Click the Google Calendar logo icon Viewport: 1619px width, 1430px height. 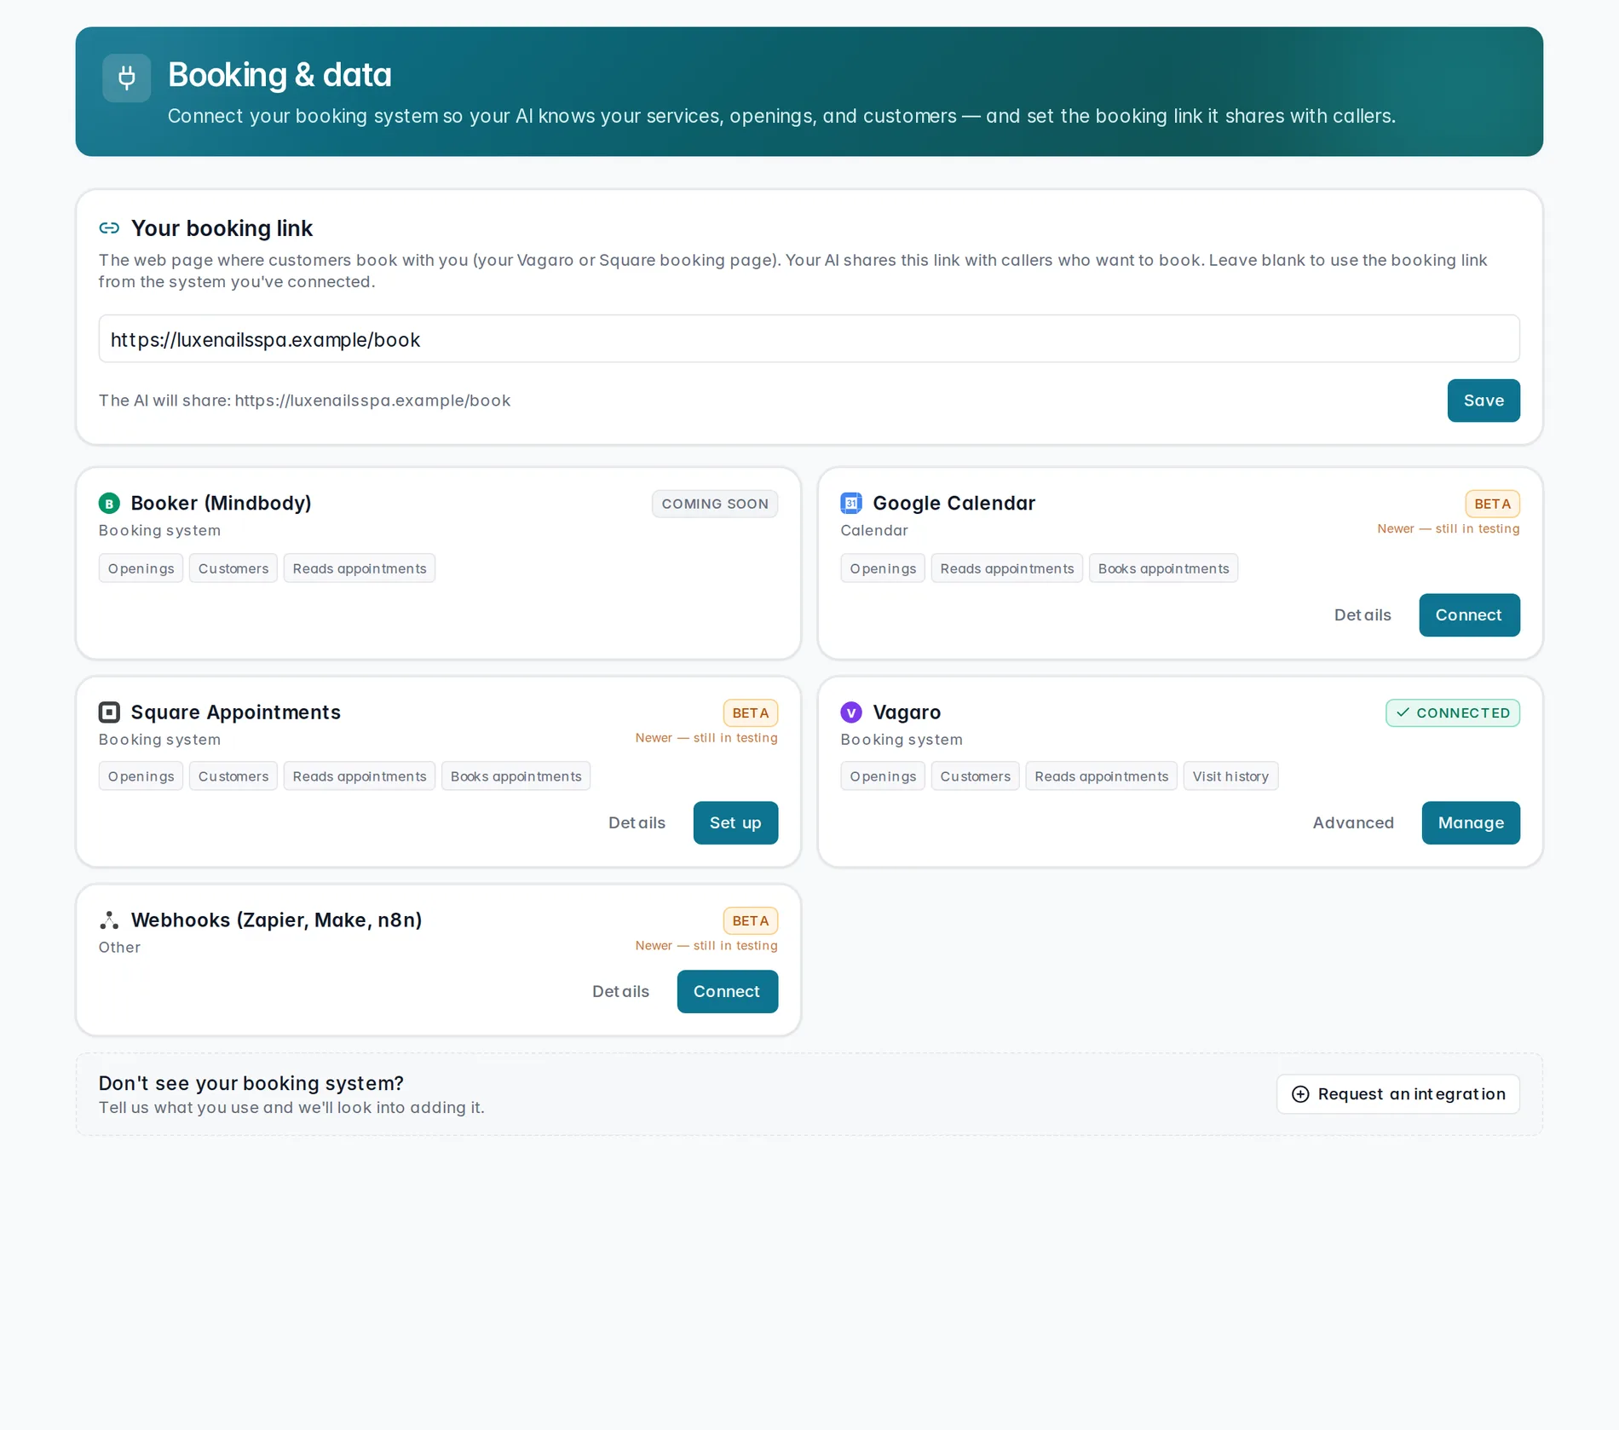[x=851, y=504]
